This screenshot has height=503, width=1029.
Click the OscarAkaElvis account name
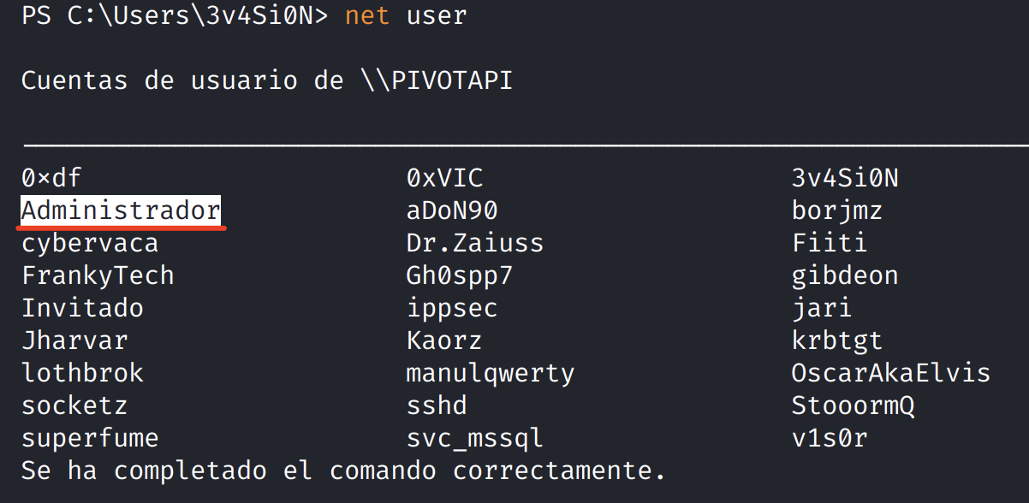(891, 373)
